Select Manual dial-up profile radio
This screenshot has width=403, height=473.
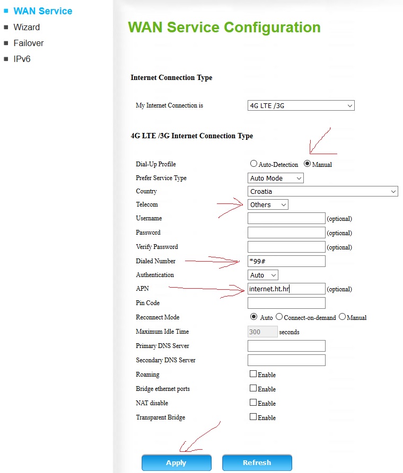coord(307,164)
